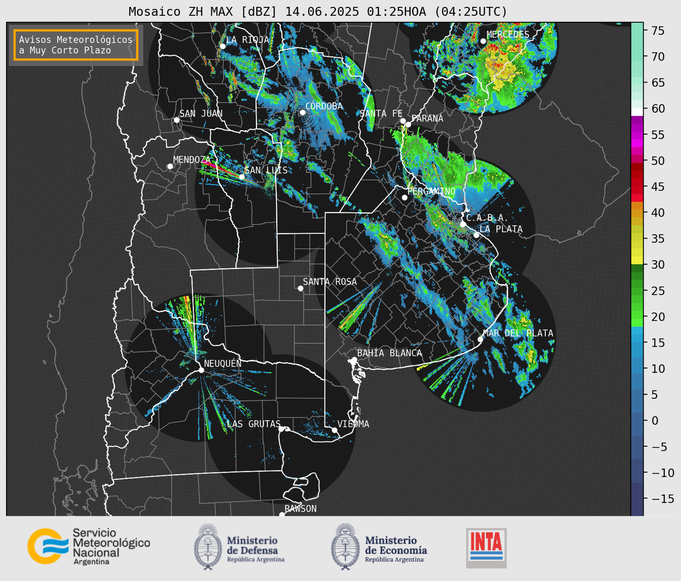The height and width of the screenshot is (581, 681).
Task: Click the yellow 30 dBZ band on color scale
Action: coord(637,260)
